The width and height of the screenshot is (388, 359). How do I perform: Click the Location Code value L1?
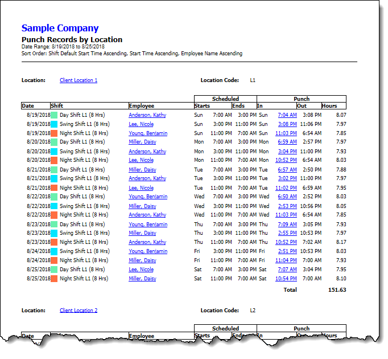pos(253,80)
